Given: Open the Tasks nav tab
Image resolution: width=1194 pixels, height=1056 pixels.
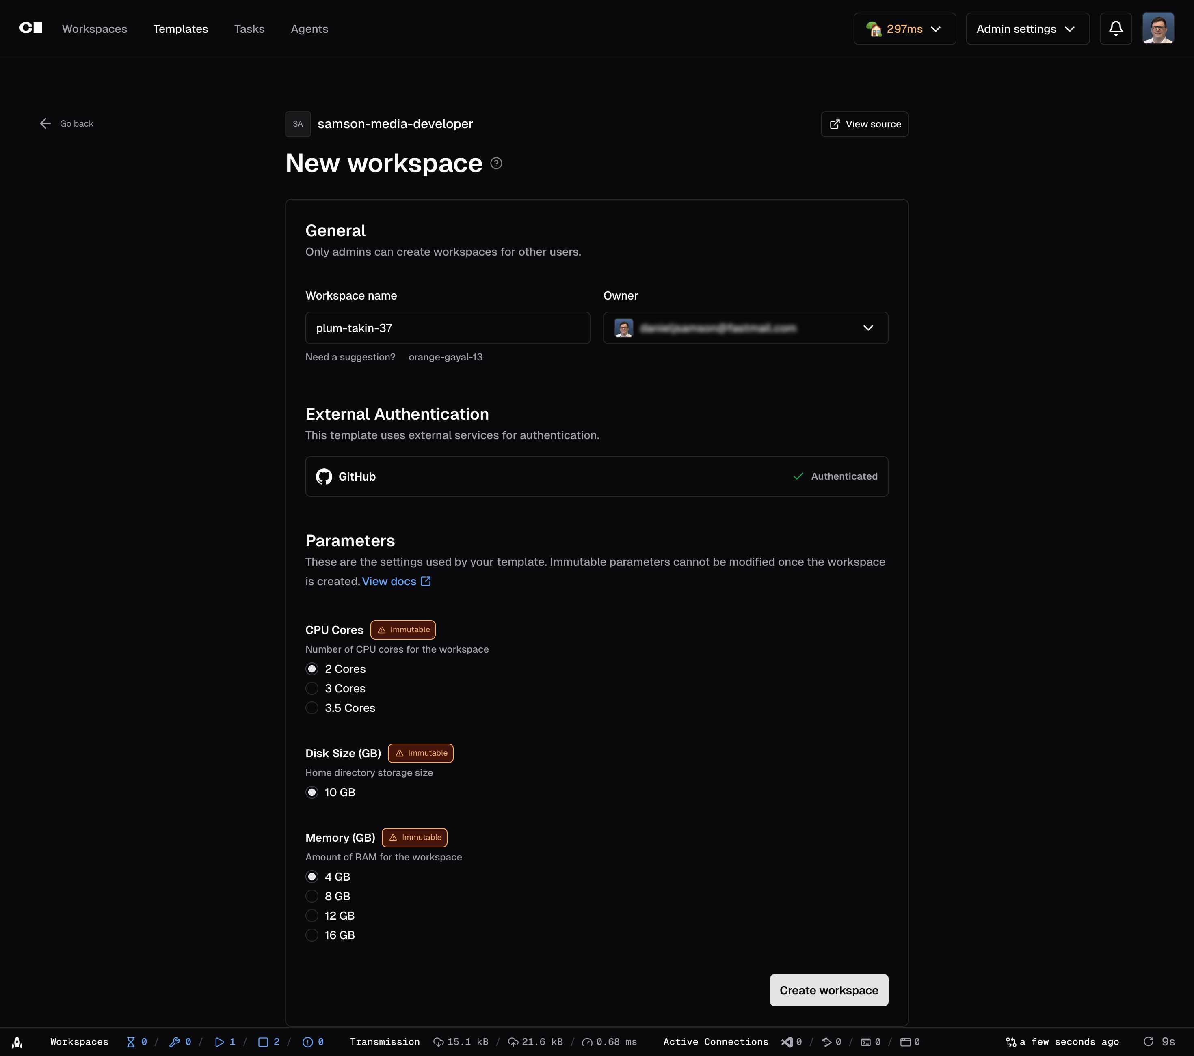Looking at the screenshot, I should tap(249, 28).
